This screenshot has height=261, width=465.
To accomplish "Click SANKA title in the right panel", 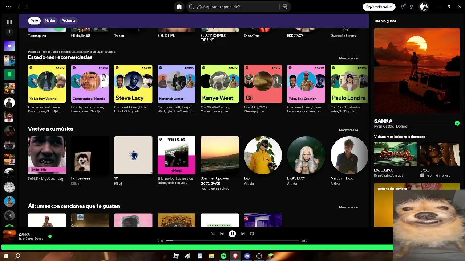I will (383, 121).
